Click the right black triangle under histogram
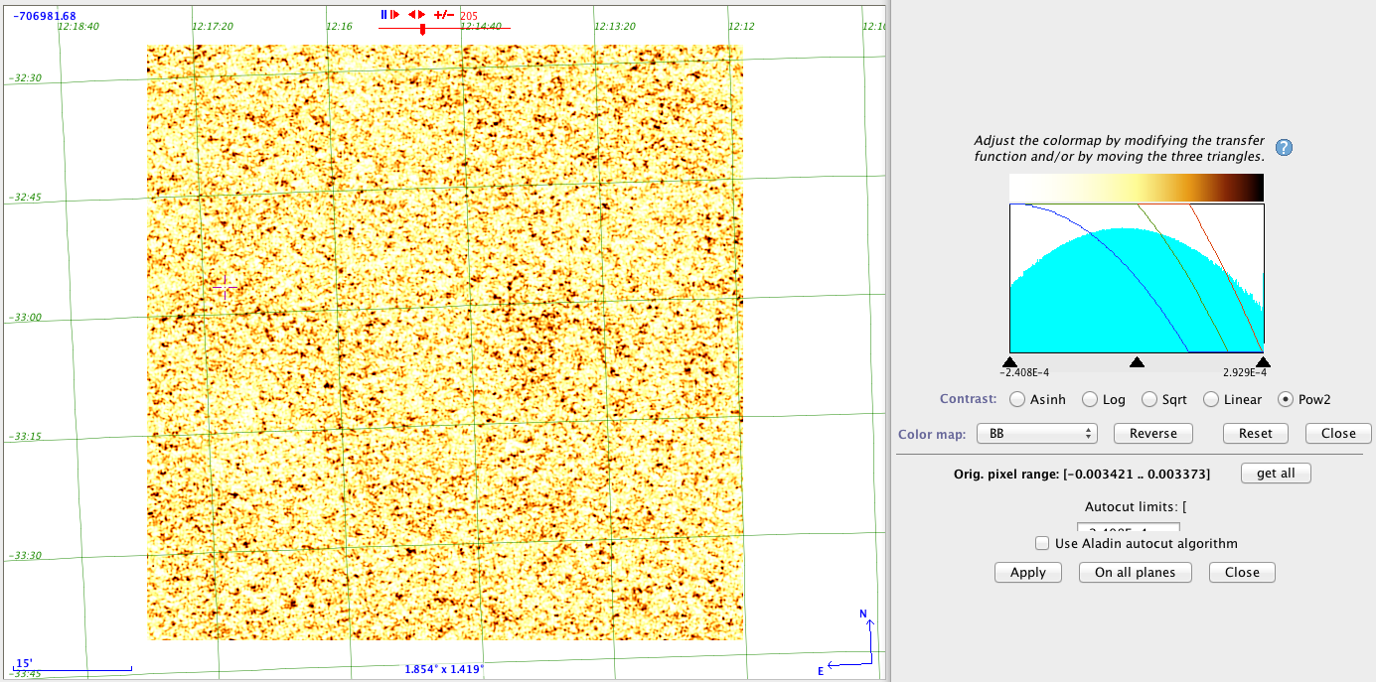 click(1263, 362)
